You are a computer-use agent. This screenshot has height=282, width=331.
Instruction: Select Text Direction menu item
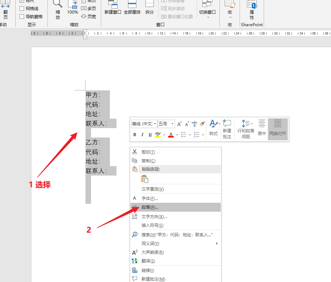click(176, 216)
